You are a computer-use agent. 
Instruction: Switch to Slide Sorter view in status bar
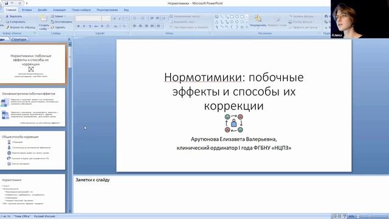(339, 217)
